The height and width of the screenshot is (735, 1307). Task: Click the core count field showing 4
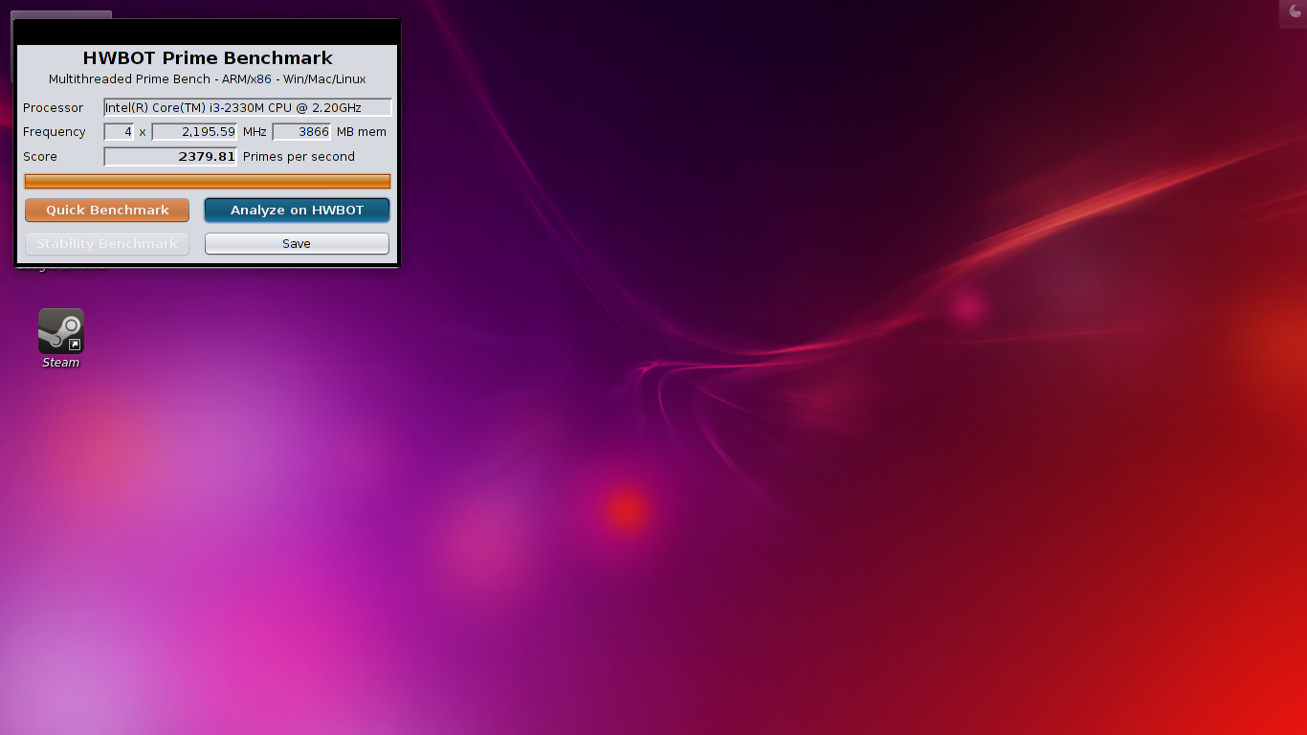tap(119, 132)
